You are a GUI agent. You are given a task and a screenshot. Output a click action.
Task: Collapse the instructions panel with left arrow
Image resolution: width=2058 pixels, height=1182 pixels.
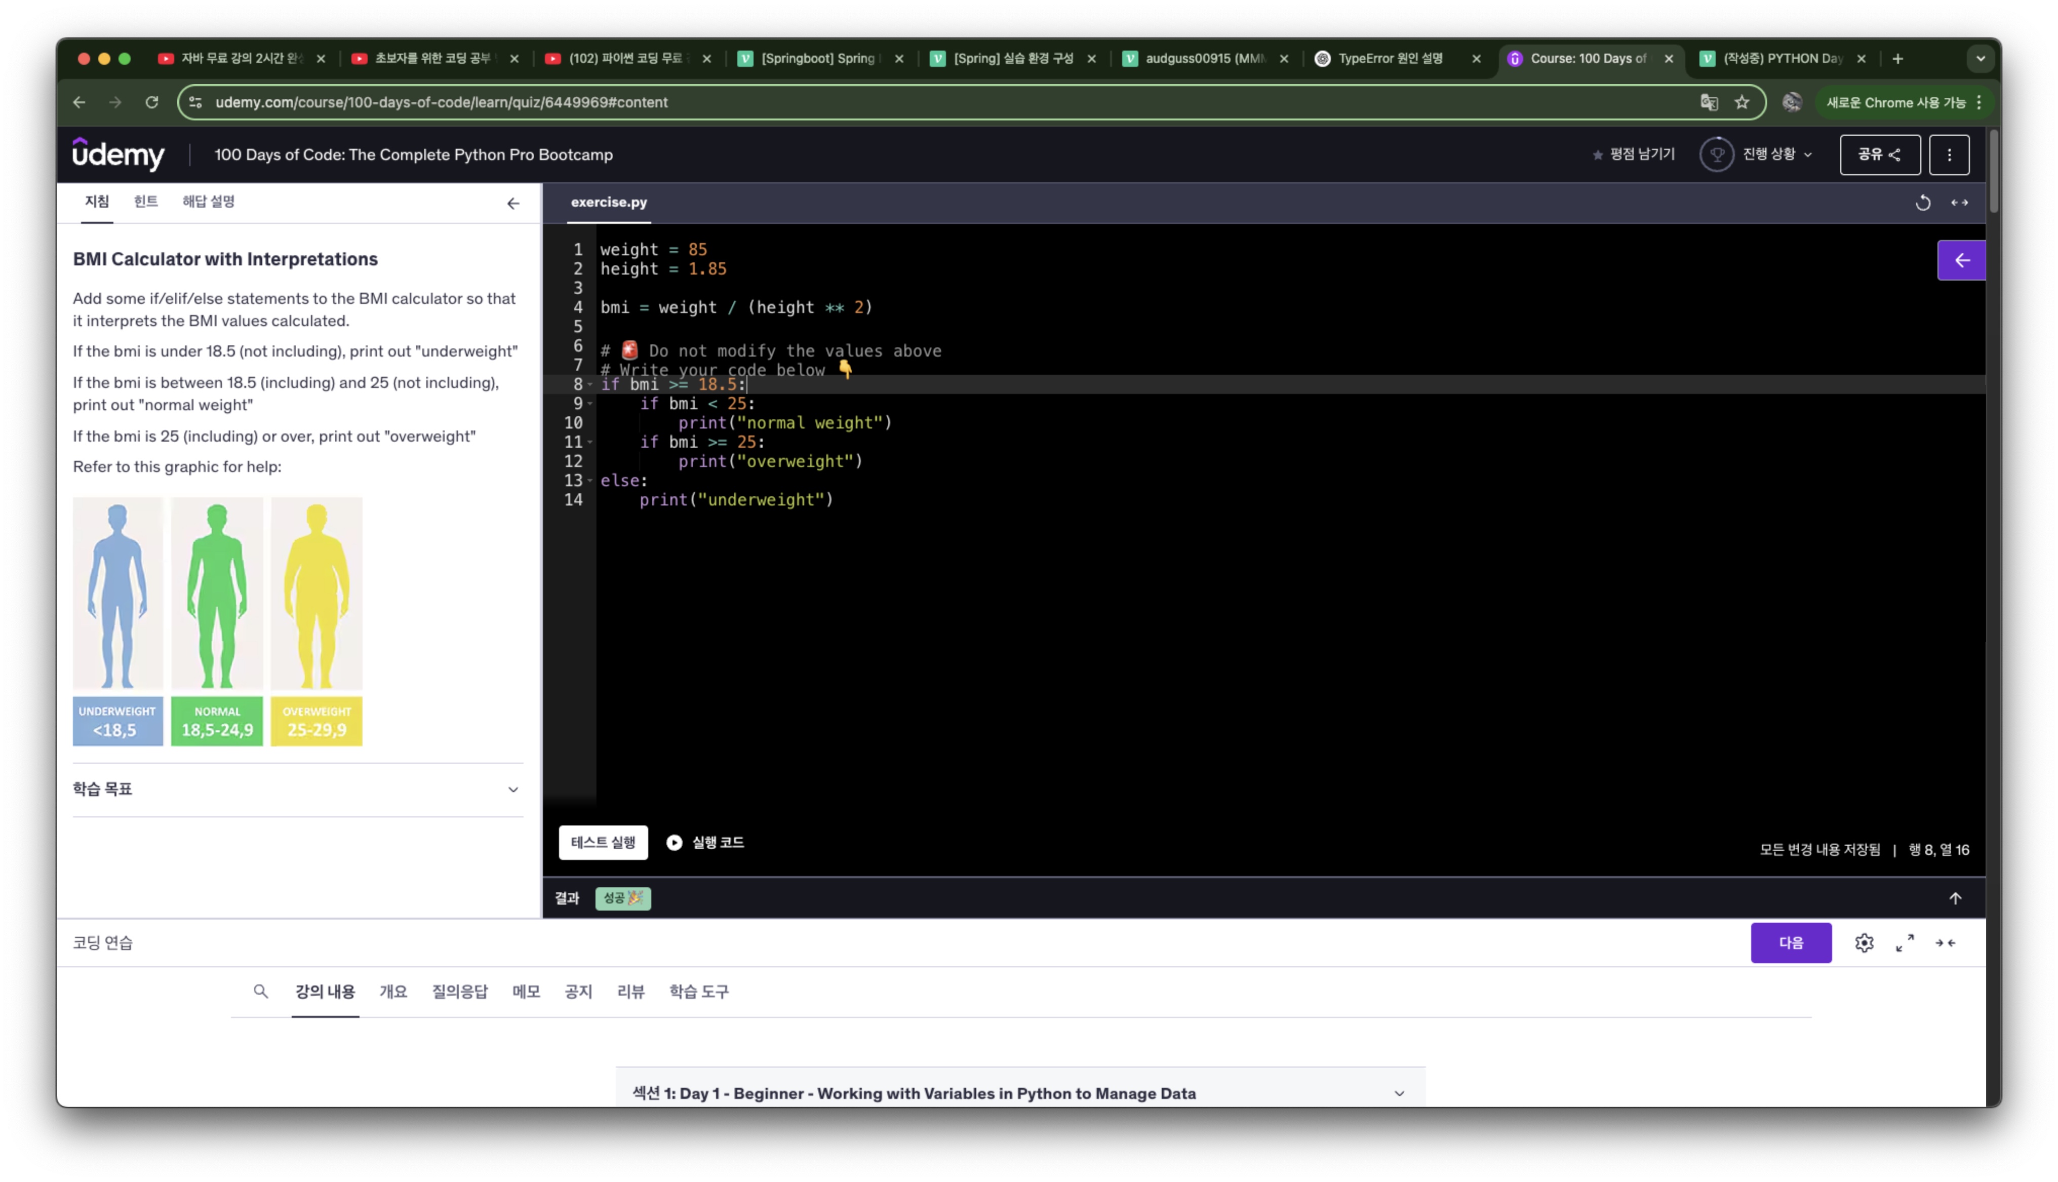[513, 204]
